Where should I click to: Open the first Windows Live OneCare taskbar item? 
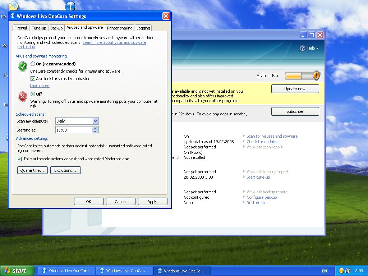point(65,271)
